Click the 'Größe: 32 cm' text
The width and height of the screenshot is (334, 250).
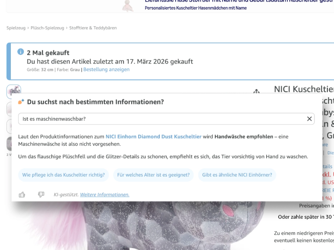pyautogui.click(x=40, y=70)
